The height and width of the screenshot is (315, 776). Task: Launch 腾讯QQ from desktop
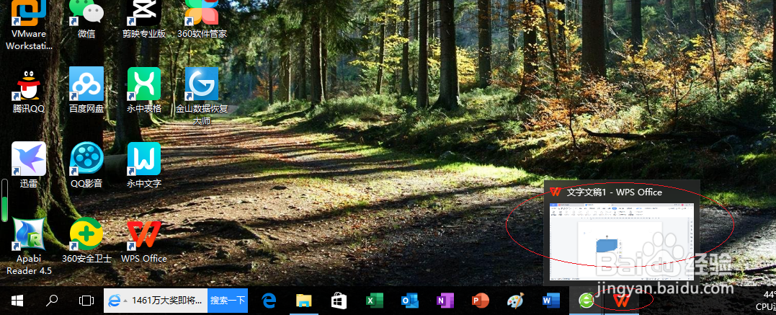(x=29, y=91)
